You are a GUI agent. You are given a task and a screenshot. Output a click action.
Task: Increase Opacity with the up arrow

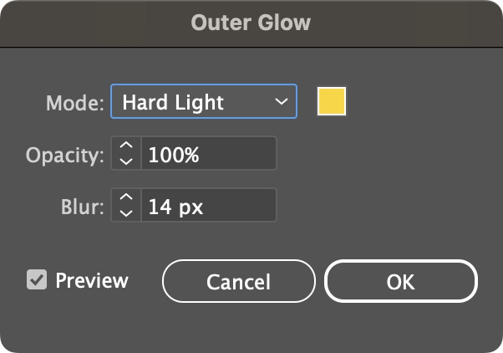pyautogui.click(x=126, y=146)
